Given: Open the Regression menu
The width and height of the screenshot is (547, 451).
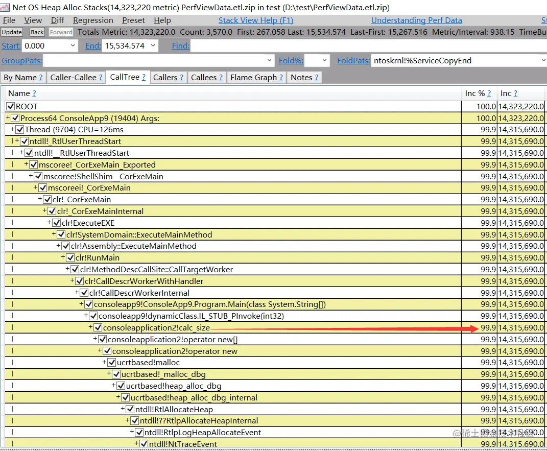Looking at the screenshot, I should point(93,20).
